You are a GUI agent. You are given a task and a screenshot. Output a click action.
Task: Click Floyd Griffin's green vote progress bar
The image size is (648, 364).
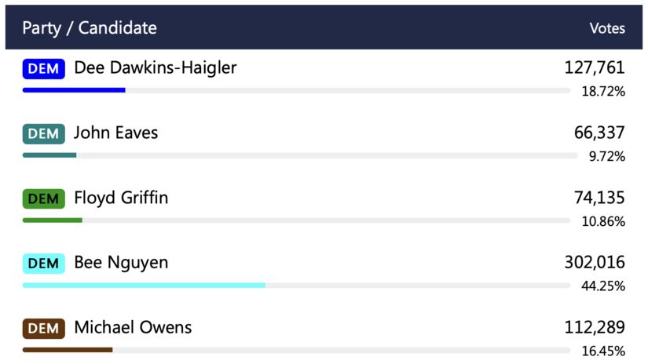pos(52,220)
